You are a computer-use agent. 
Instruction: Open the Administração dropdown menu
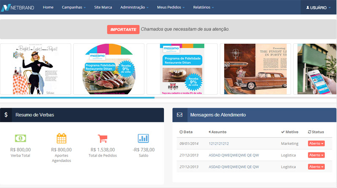pos(134,7)
